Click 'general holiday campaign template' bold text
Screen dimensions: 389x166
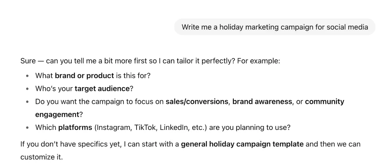pyautogui.click(x=242, y=144)
